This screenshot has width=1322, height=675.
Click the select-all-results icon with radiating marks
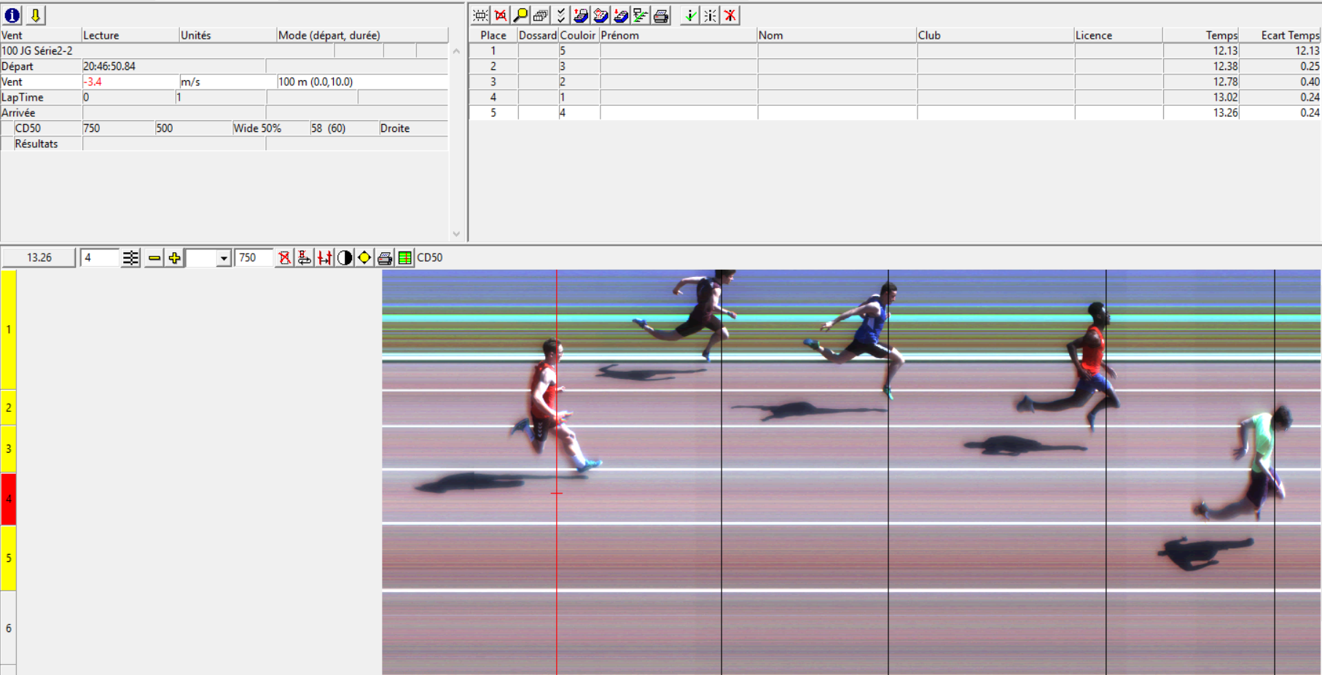coord(480,15)
